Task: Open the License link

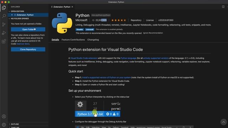Action: [150, 20]
